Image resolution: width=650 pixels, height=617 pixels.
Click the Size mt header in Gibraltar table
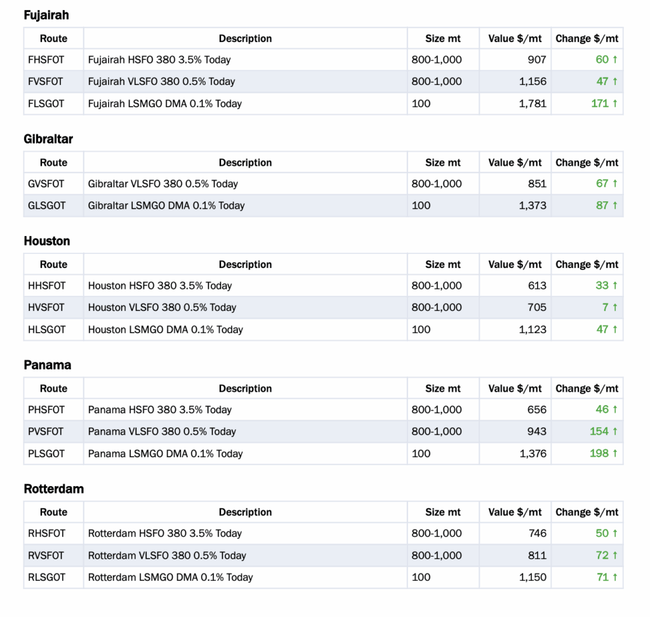(x=443, y=163)
